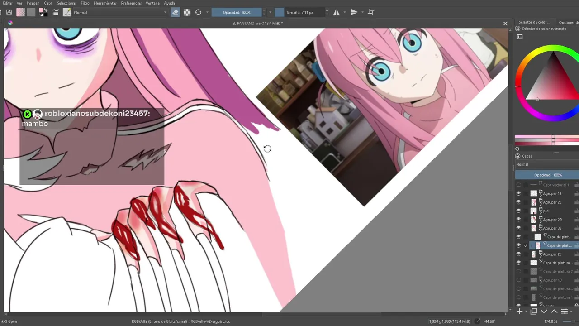Viewport: 579px width, 326px height.
Task: Open the Filtro menu
Action: (x=85, y=3)
